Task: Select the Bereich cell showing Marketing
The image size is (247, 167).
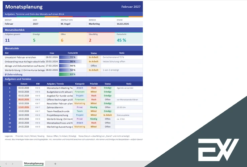Action: pyautogui.click(x=101, y=24)
